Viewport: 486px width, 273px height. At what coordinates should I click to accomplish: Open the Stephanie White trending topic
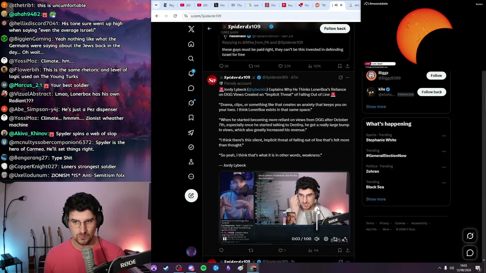coord(381,140)
